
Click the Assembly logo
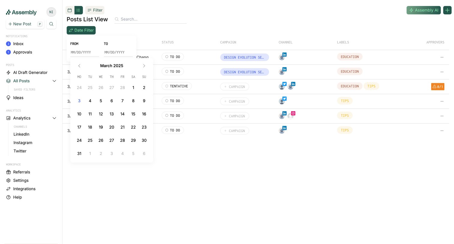[x=21, y=12]
